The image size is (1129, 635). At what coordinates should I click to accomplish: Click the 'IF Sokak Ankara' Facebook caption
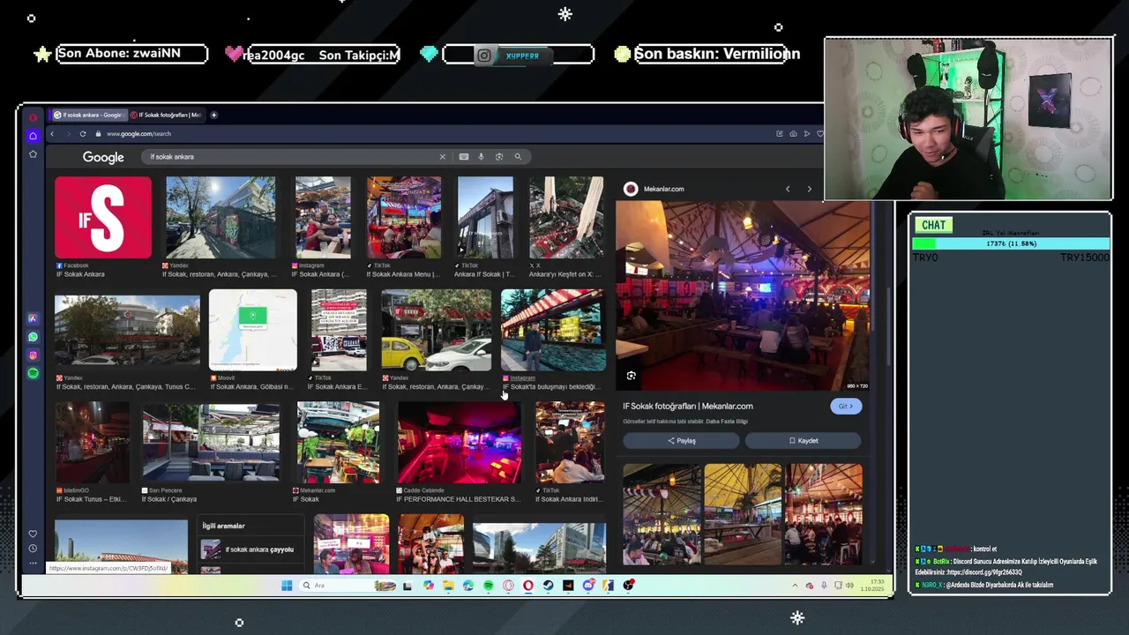[x=80, y=274]
